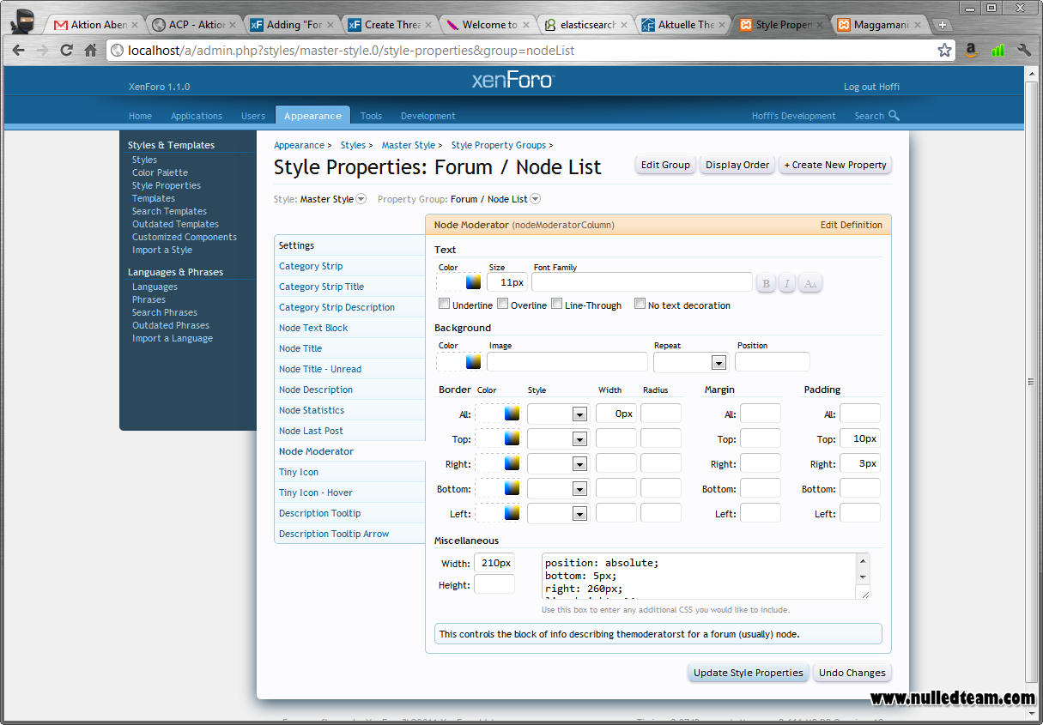Open Border Left color swatch
Screen dimensions: 1043x725
[x=512, y=513]
